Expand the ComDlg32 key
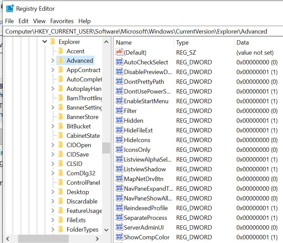 point(53,173)
